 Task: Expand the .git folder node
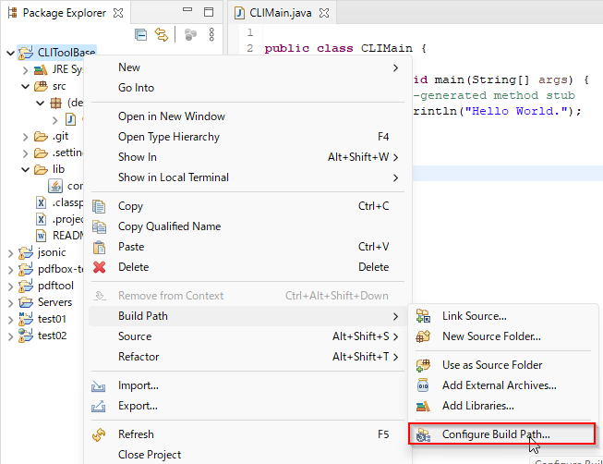(25, 137)
